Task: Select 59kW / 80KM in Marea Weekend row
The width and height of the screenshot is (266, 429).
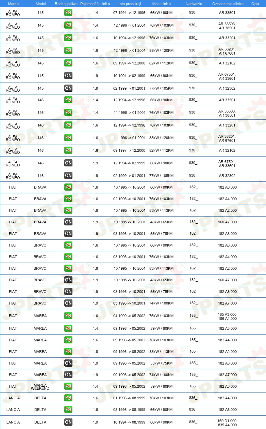Action: [162, 386]
